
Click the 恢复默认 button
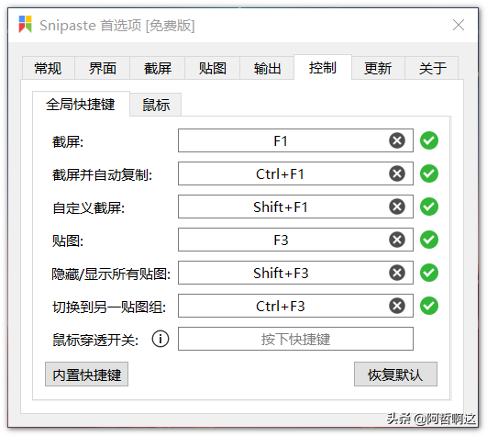pyautogui.click(x=395, y=375)
